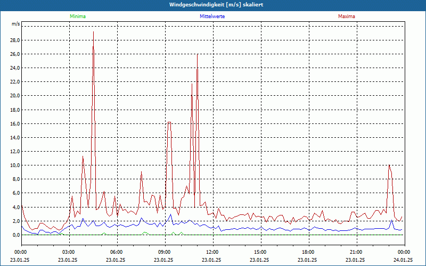
Task: Click the '28,0' y-axis value
Action: pos(14,40)
